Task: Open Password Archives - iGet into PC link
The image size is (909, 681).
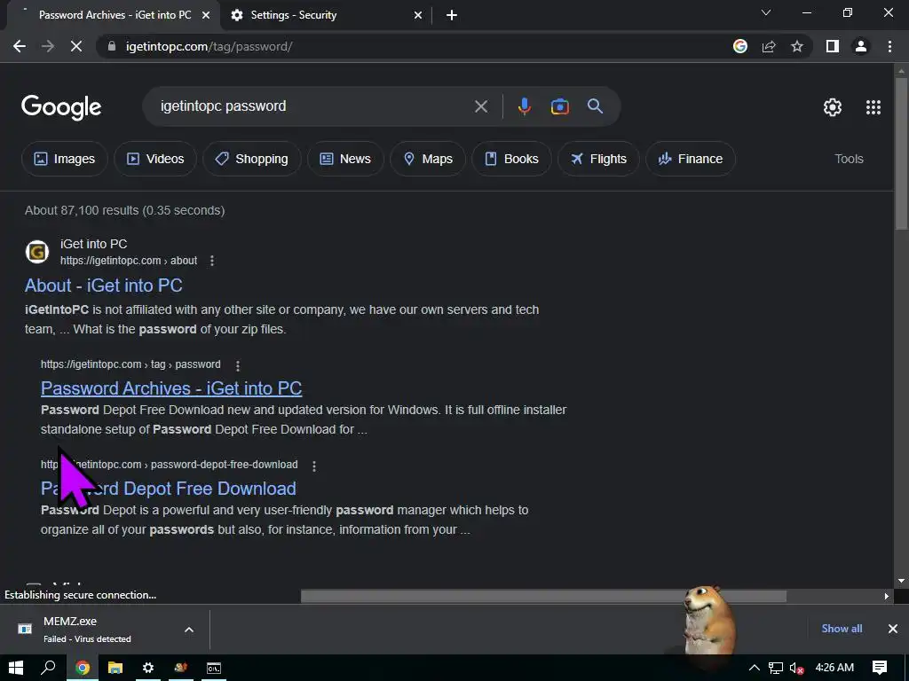Action: tap(171, 388)
